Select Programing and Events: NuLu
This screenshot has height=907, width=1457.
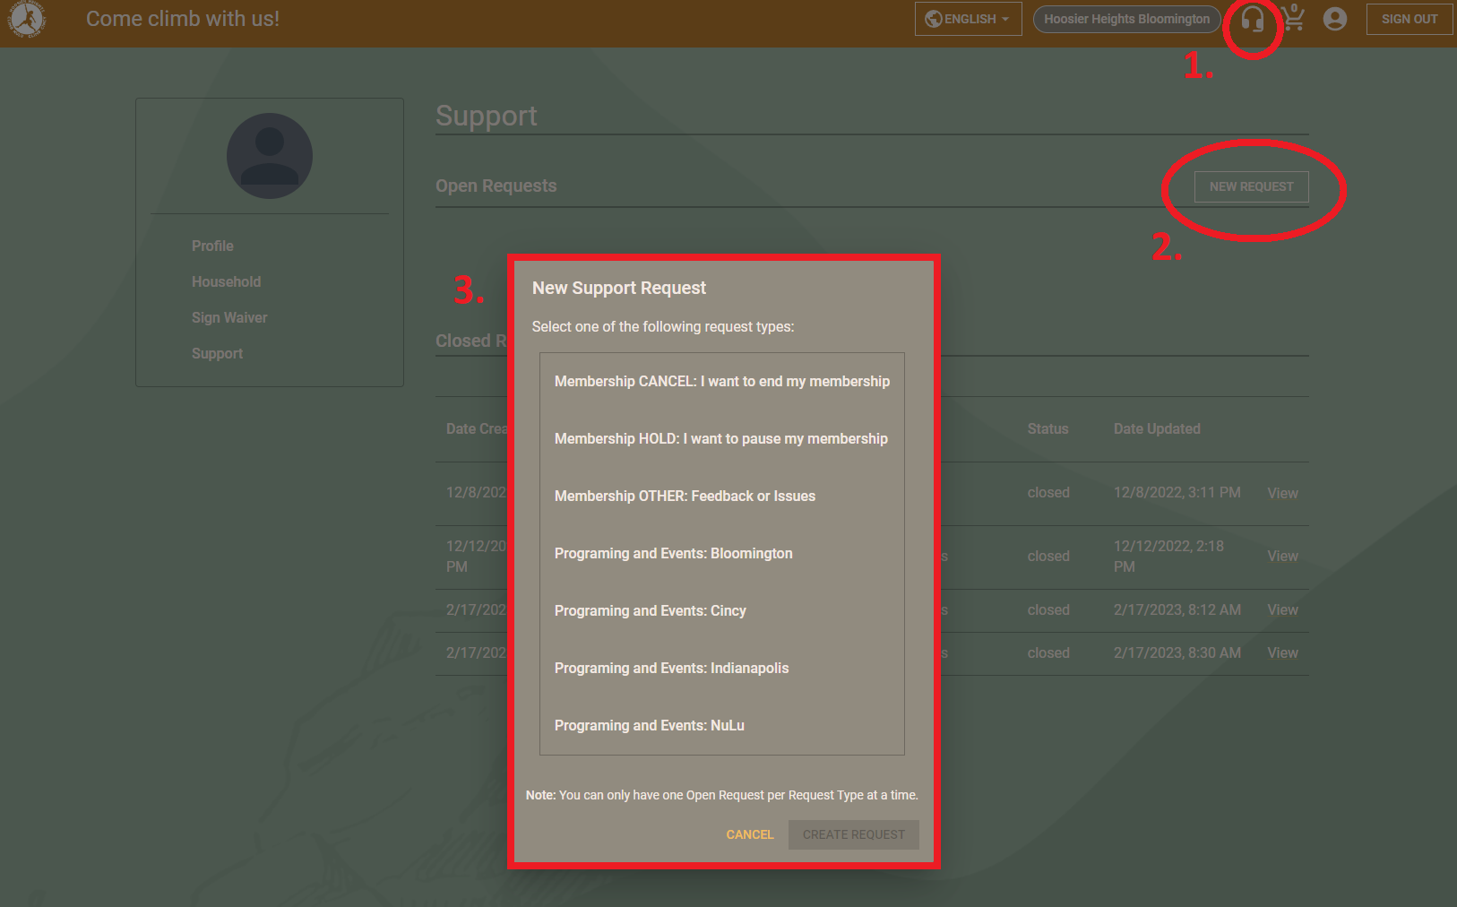pyautogui.click(x=722, y=726)
